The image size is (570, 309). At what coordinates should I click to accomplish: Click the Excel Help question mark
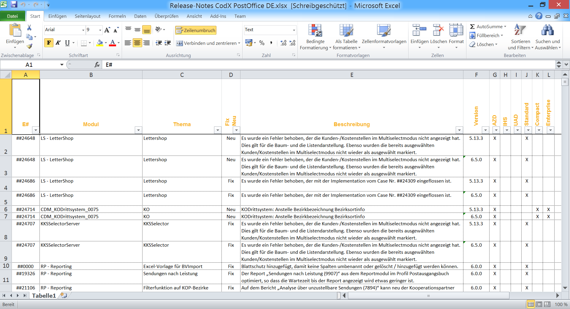point(539,16)
